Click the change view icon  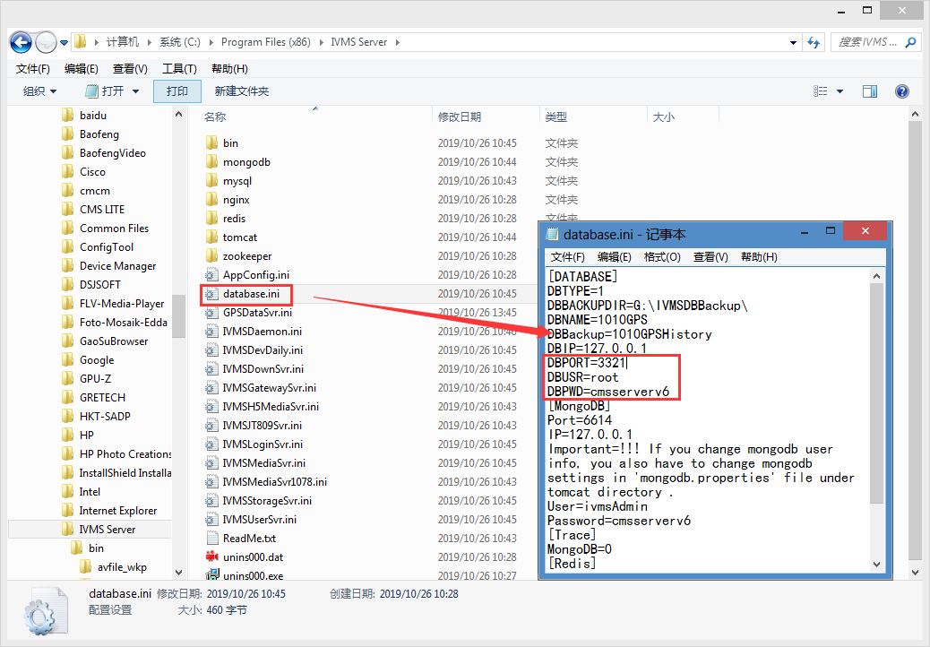[821, 91]
